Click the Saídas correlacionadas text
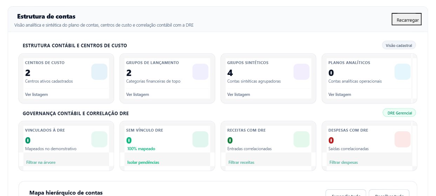This screenshot has height=196, width=436. [x=348, y=149]
